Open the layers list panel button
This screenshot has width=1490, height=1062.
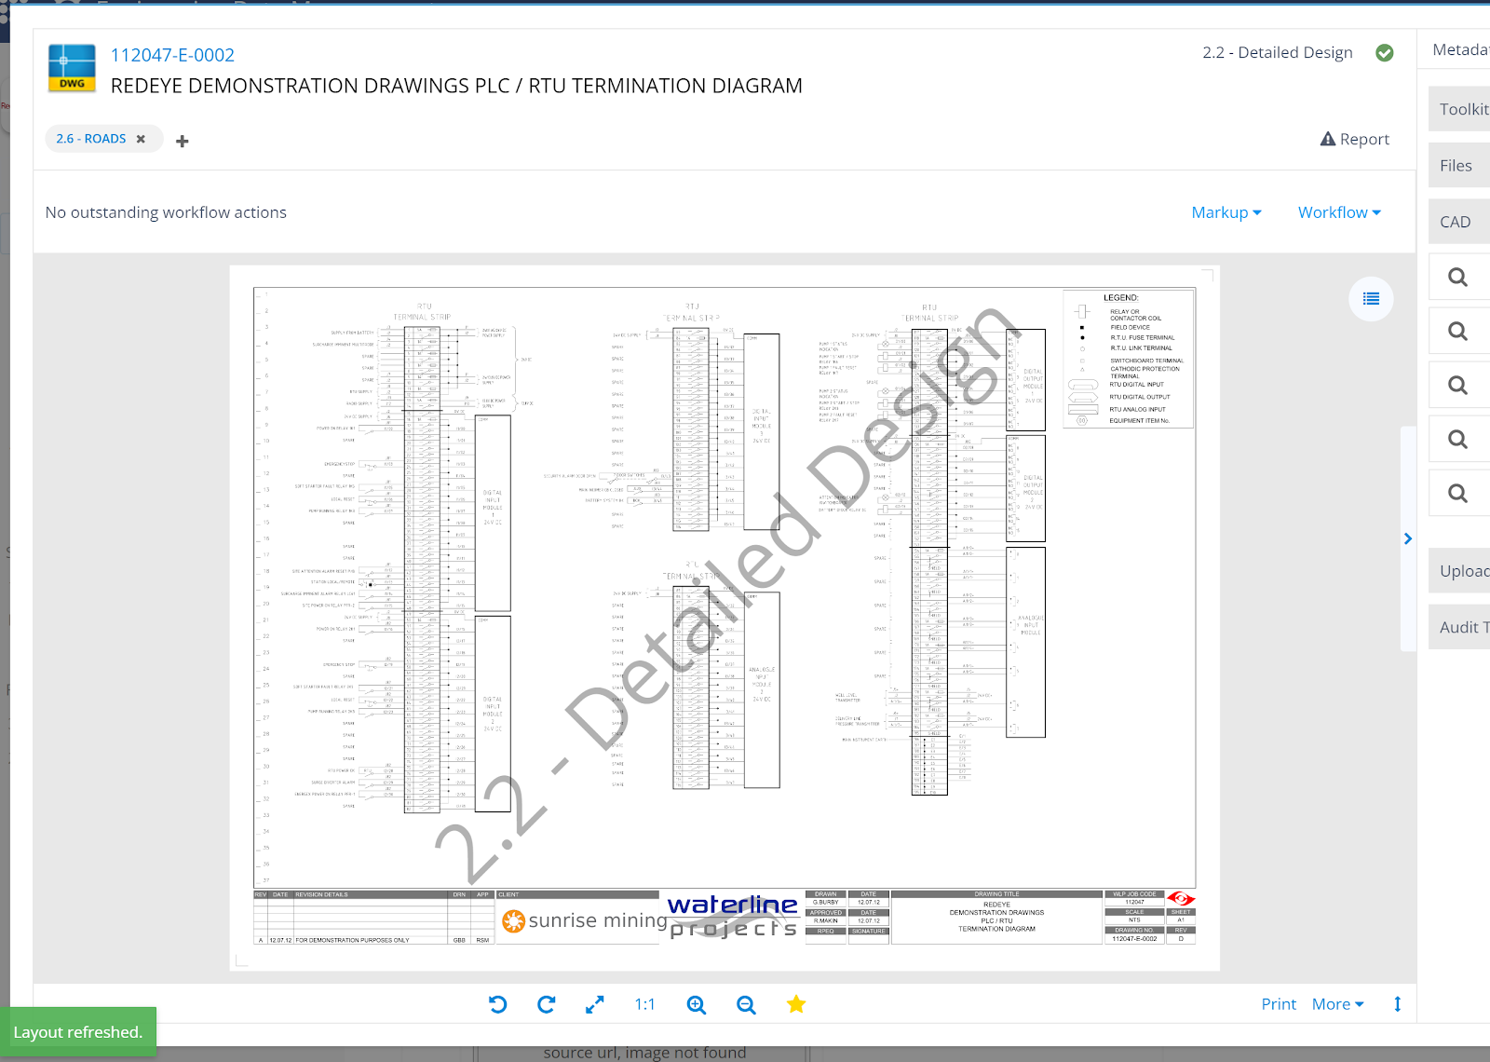(1371, 299)
